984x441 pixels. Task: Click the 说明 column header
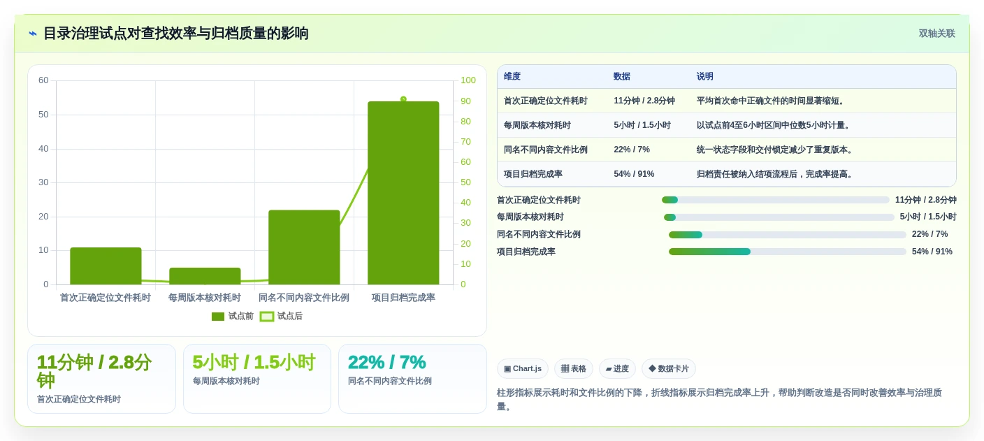tap(705, 77)
